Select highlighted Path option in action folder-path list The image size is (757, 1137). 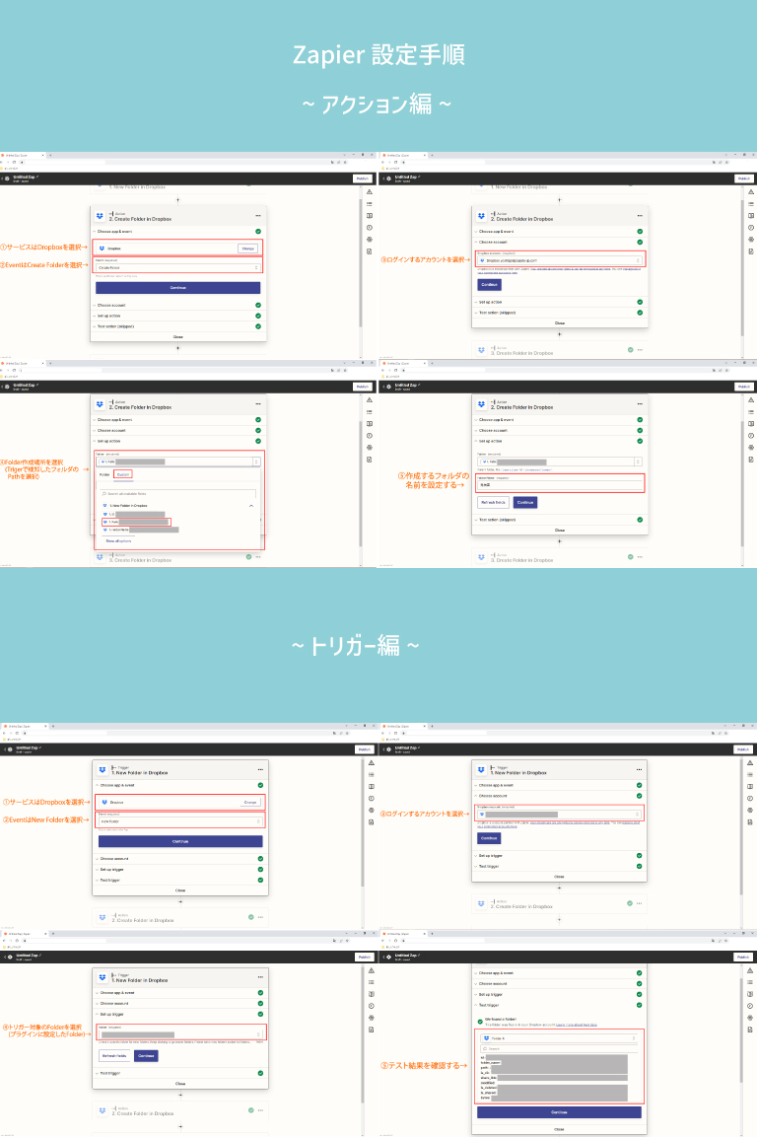(x=136, y=522)
